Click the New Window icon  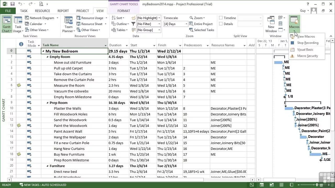point(271,20)
